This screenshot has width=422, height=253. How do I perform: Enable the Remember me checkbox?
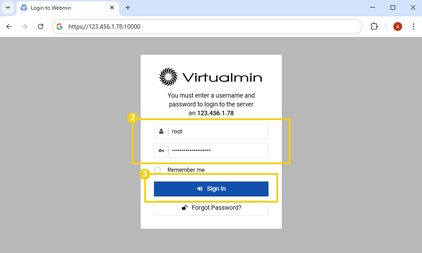157,170
